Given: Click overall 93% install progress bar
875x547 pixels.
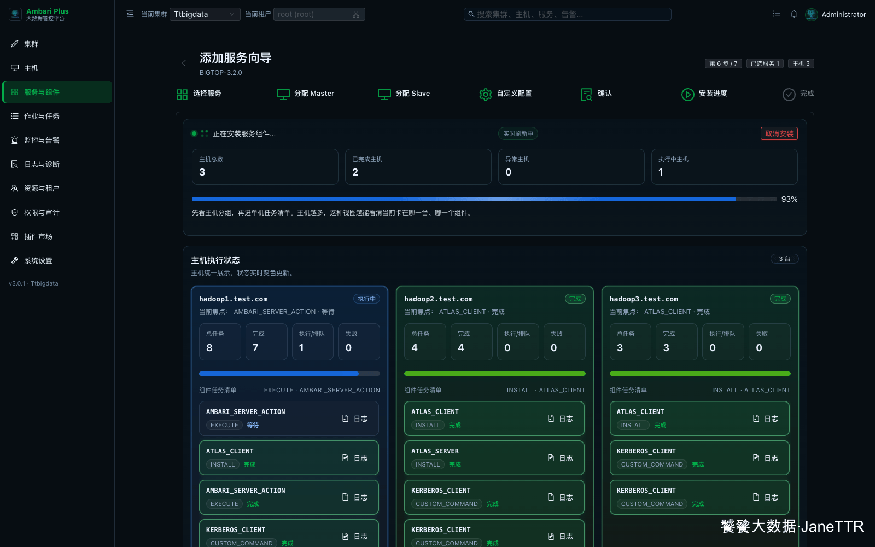Looking at the screenshot, I should click(x=484, y=199).
